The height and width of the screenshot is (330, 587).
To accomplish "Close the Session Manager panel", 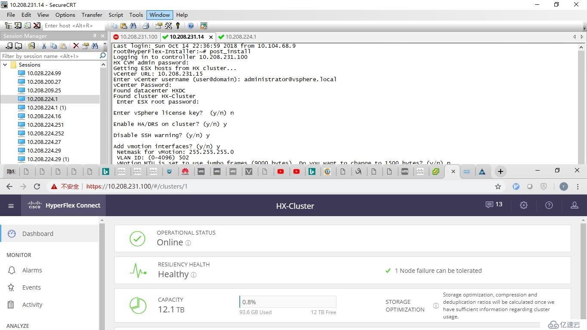I will point(103,36).
